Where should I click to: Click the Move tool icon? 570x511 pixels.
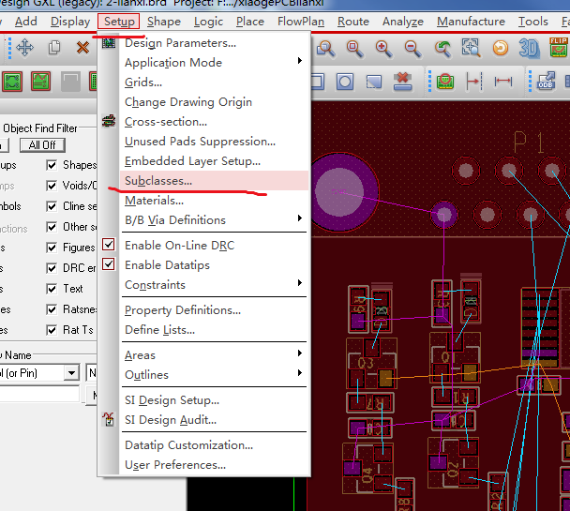pos(25,48)
